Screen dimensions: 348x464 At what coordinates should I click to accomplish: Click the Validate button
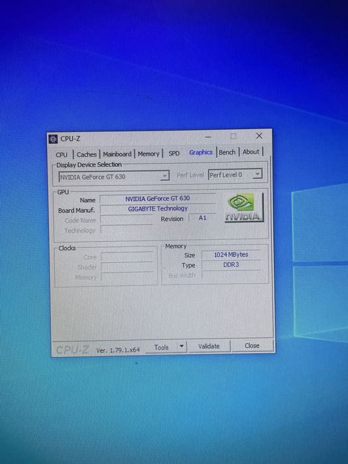point(209,346)
